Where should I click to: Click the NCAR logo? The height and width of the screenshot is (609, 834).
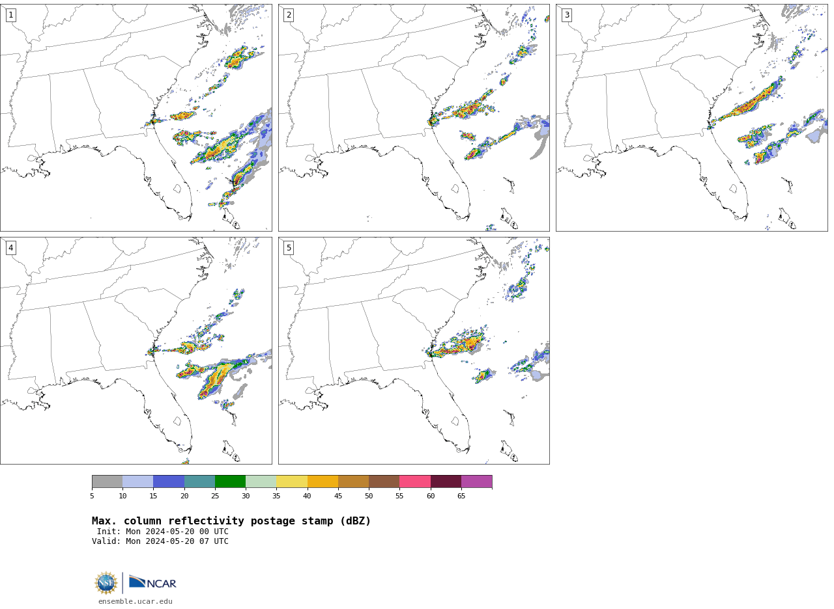click(x=152, y=582)
